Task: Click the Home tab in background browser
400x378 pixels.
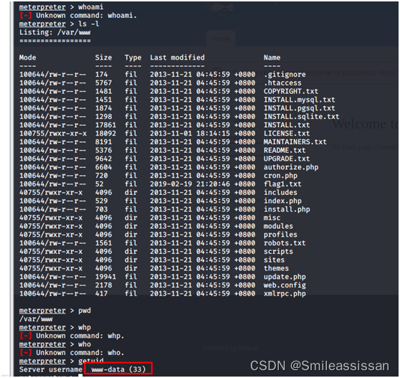Action: (220, 39)
